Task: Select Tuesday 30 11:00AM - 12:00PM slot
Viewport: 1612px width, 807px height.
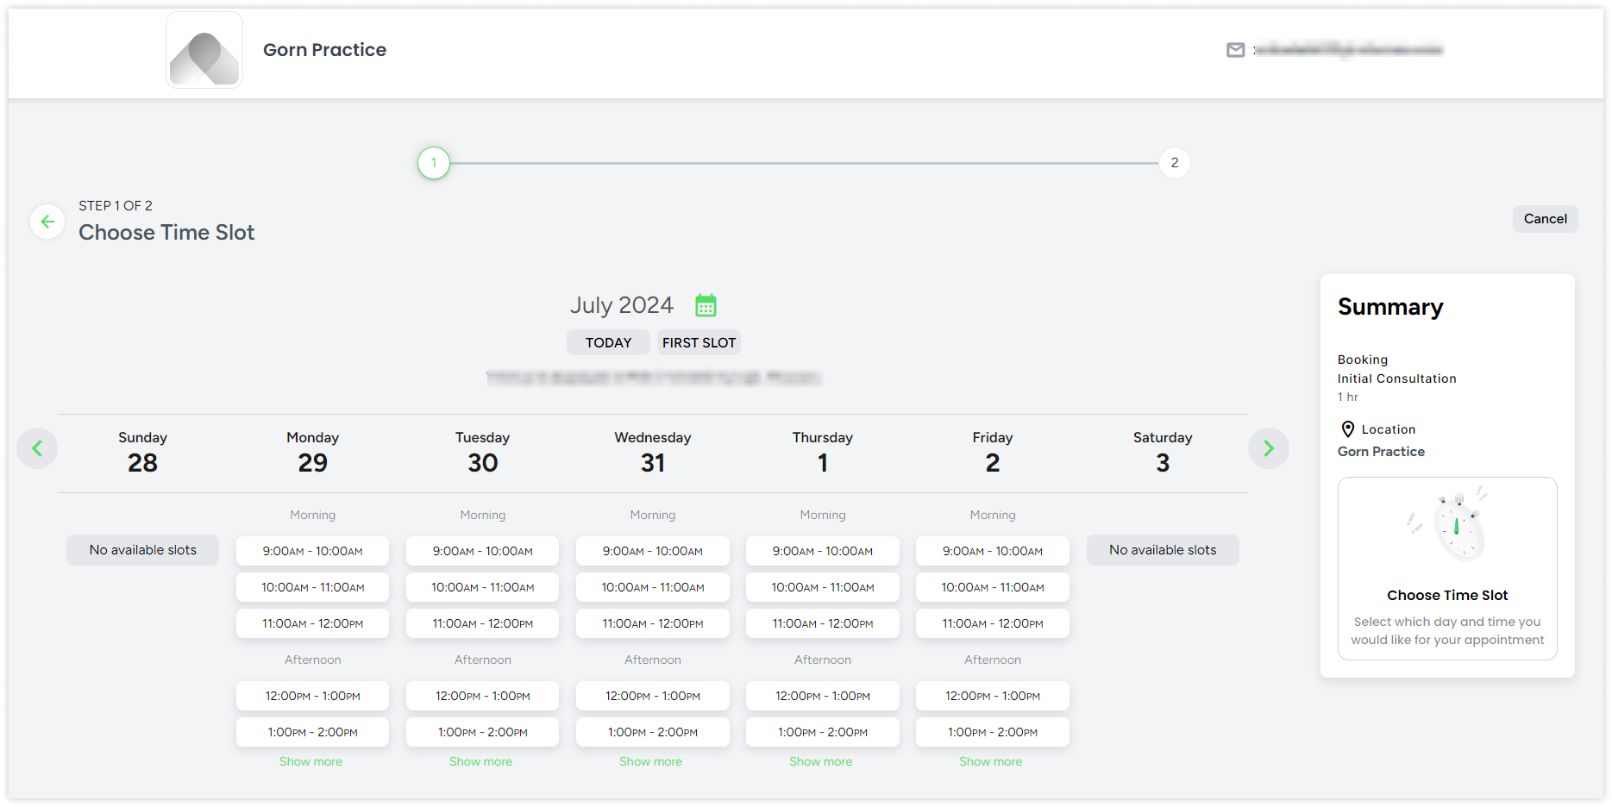Action: click(482, 623)
